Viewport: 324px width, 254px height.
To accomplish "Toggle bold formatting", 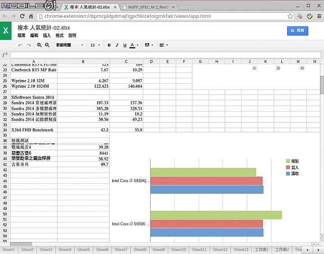I will pos(109,45).
